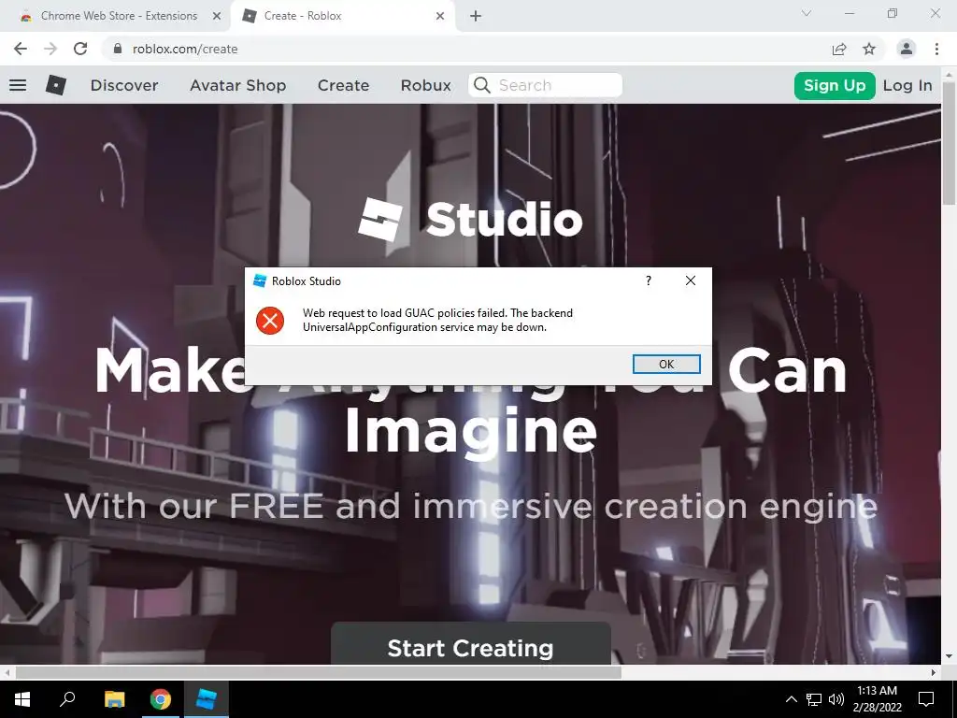Click the red error icon in the dialog
The height and width of the screenshot is (718, 957).
click(270, 320)
